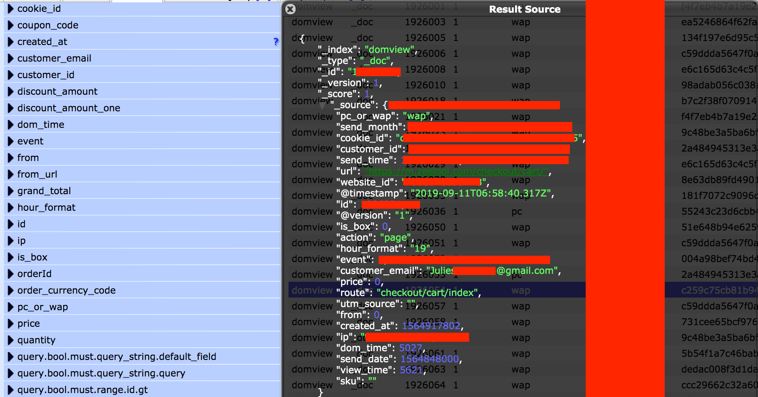Screen dimensions: 758x397
Task: Collapse the "_source" JSON node triangle
Action: point(322,105)
